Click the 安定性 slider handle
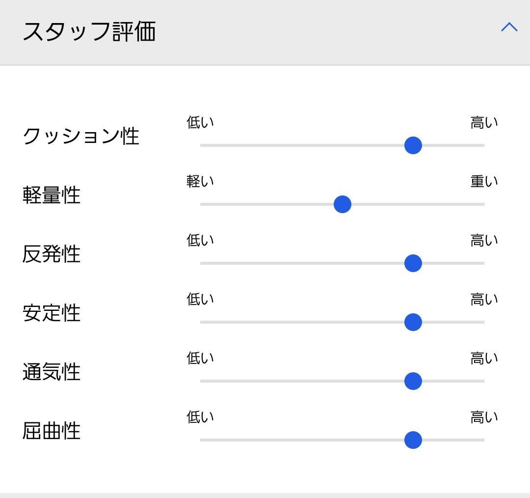This screenshot has height=498, width=530. click(413, 322)
